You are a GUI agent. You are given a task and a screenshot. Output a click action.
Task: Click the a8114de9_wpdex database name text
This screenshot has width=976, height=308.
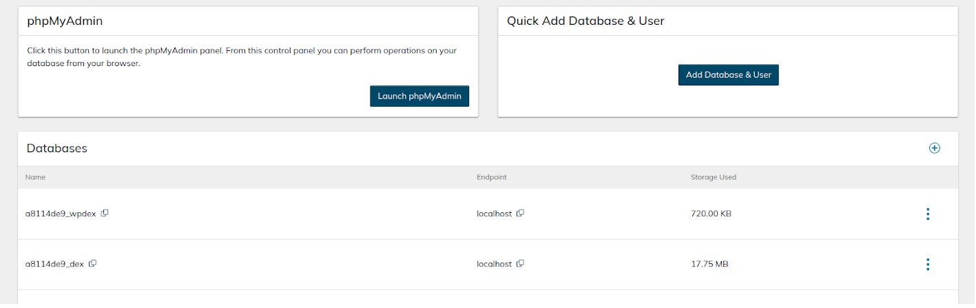pos(61,214)
